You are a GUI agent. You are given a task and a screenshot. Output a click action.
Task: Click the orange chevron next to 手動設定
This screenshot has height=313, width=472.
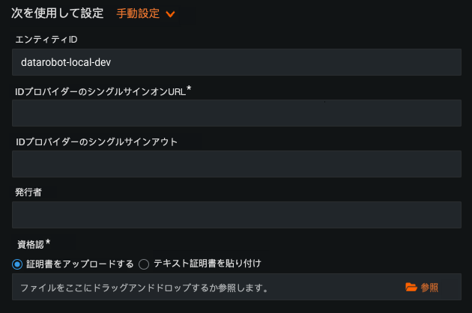click(170, 14)
